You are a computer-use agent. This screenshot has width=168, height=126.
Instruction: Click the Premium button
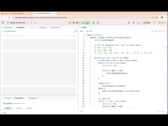pyautogui.click(x=162, y=23)
